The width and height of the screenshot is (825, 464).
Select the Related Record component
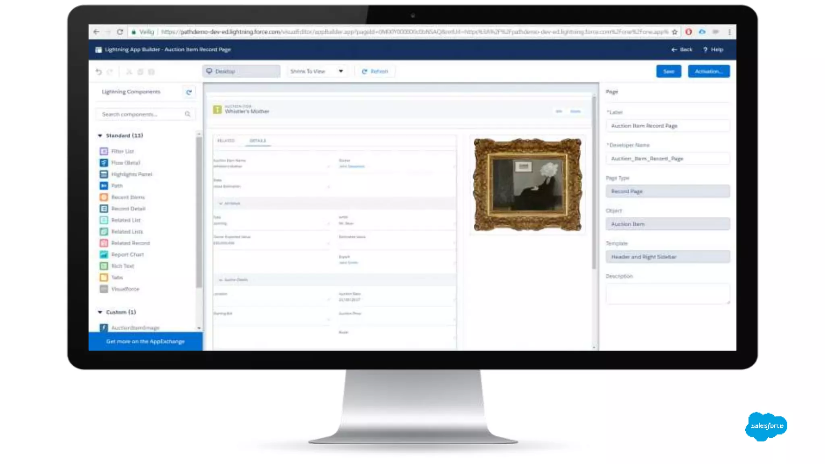tap(125, 243)
